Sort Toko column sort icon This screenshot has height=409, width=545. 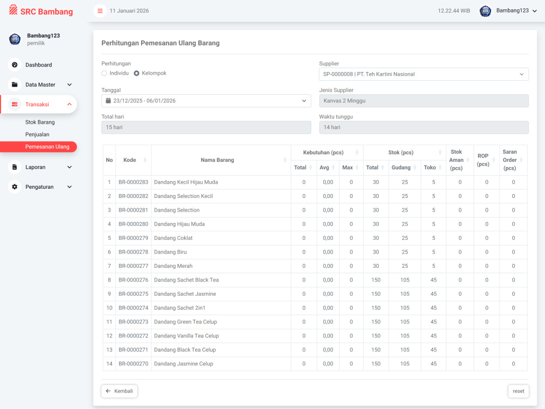click(x=440, y=167)
